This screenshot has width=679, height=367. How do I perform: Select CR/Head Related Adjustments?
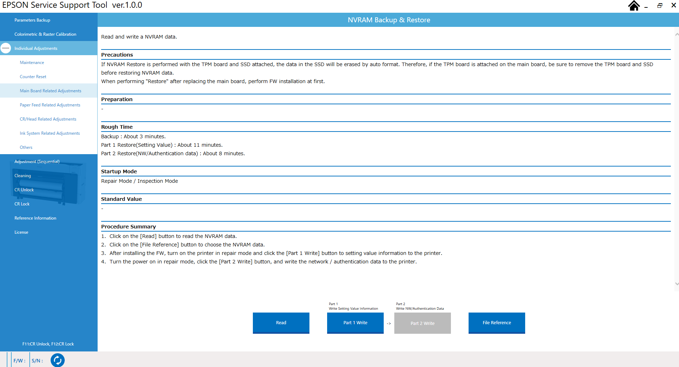tap(49, 119)
